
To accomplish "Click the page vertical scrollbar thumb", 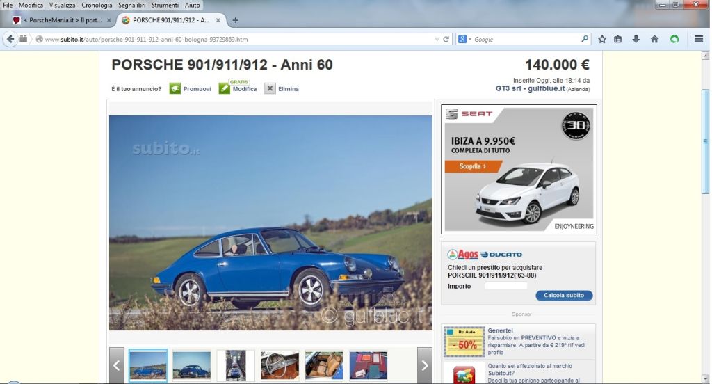I will coord(705,141).
